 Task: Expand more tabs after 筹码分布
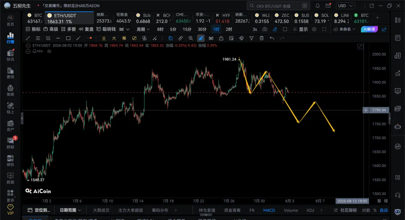click(175, 210)
